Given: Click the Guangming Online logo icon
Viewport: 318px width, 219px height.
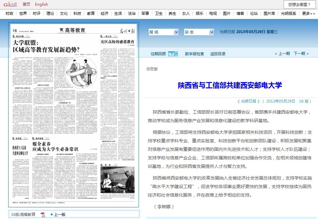Looking at the screenshot, I should point(10,4).
